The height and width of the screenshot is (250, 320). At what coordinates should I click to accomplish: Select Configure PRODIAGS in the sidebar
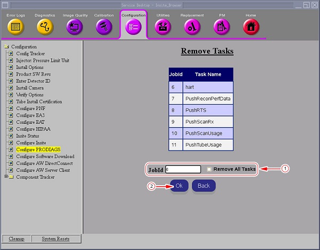(x=38, y=150)
